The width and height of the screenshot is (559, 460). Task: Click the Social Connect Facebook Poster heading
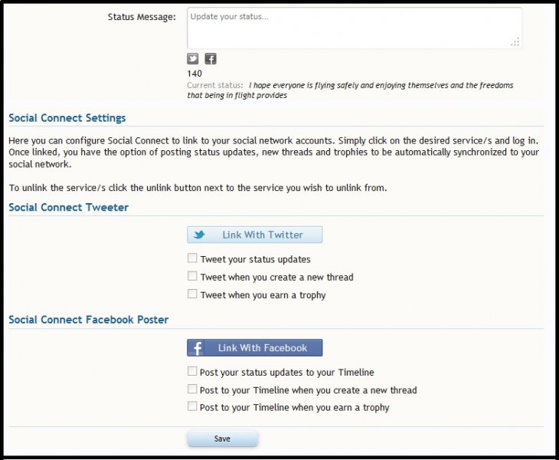(88, 320)
